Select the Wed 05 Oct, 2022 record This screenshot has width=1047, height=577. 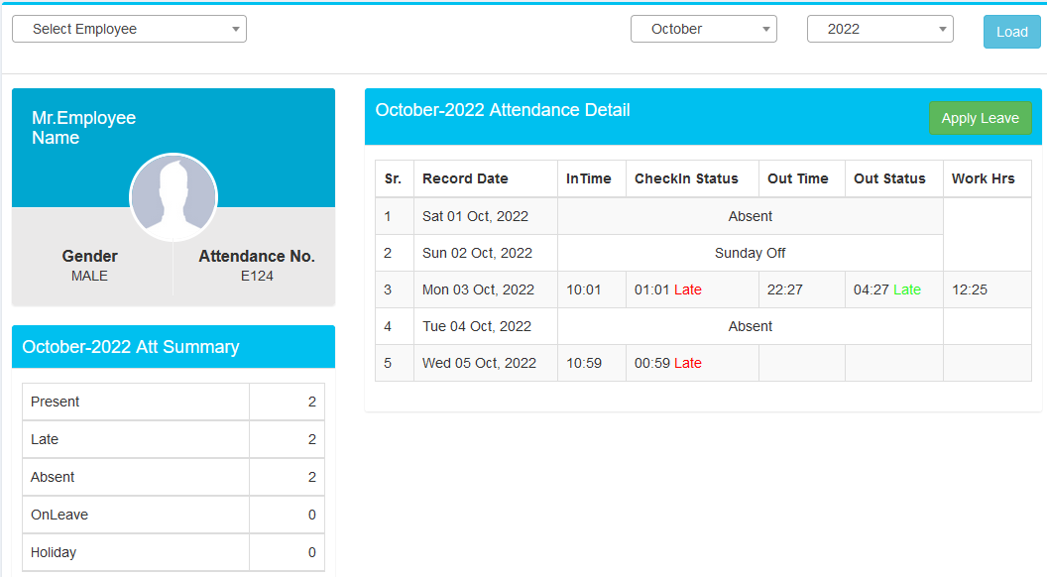click(x=703, y=363)
